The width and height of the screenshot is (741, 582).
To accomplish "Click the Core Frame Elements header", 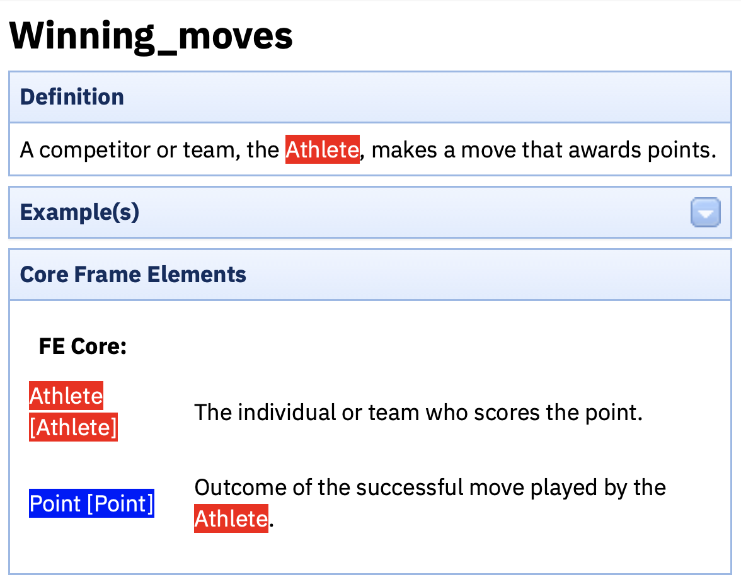I will [133, 274].
